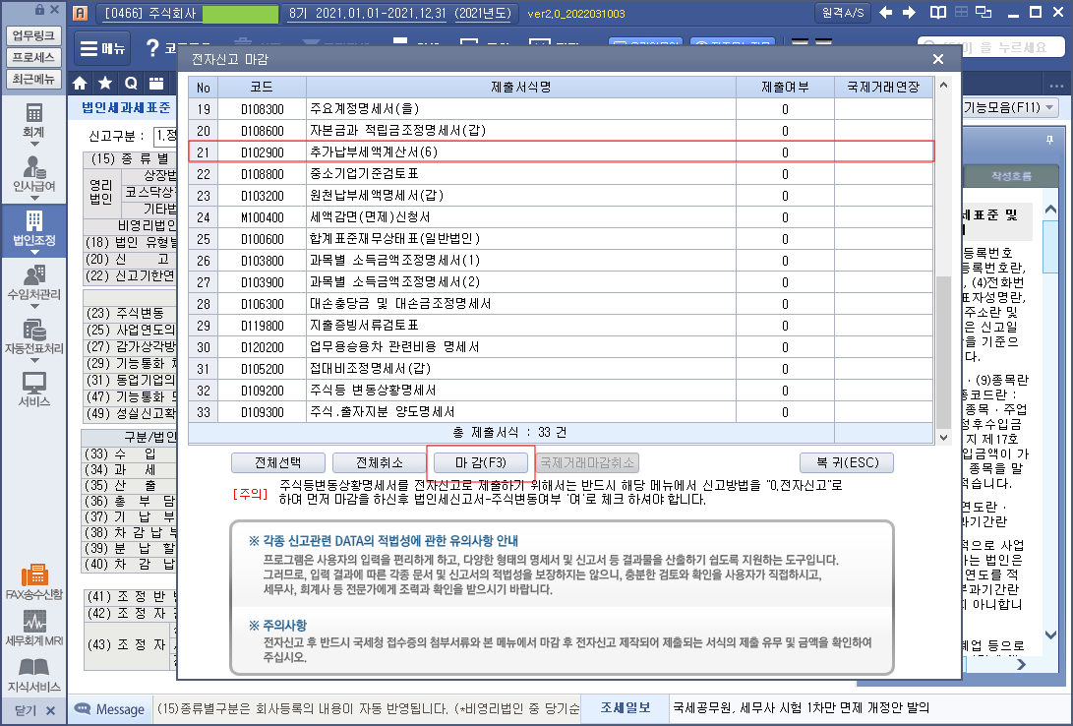Click the cascading windows icon in title bar
The height and width of the screenshot is (726, 1073).
click(x=984, y=13)
